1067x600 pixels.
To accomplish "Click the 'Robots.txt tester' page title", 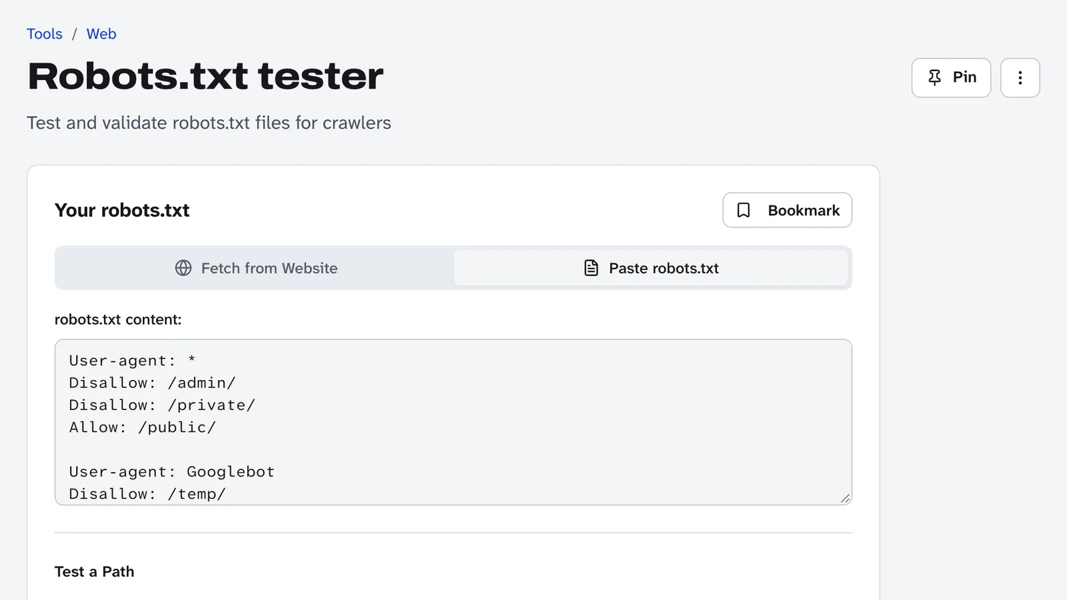I will tap(205, 76).
